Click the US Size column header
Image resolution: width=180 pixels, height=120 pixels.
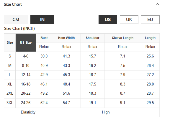26,42
